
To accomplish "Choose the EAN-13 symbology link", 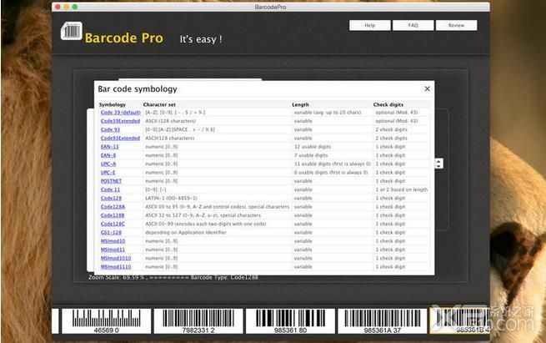I will click(109, 147).
